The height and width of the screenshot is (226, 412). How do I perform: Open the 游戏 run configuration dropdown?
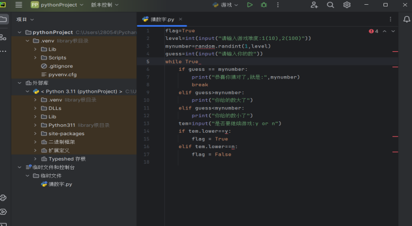point(226,5)
